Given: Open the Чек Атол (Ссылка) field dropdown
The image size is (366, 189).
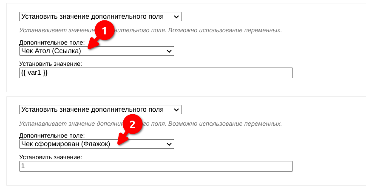Looking at the screenshot, I should click(x=96, y=51).
